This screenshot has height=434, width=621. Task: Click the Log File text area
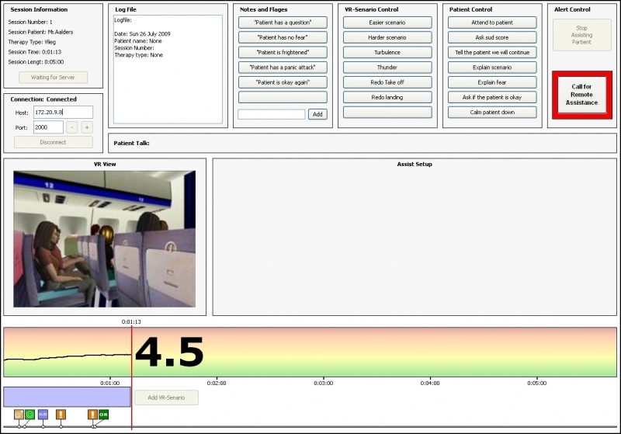pyautogui.click(x=168, y=69)
